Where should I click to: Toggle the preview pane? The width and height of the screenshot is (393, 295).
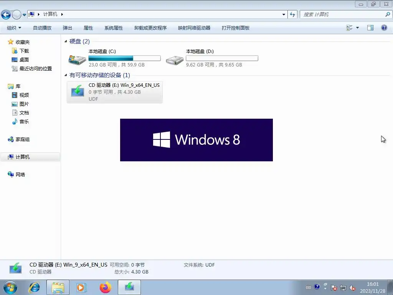[370, 28]
